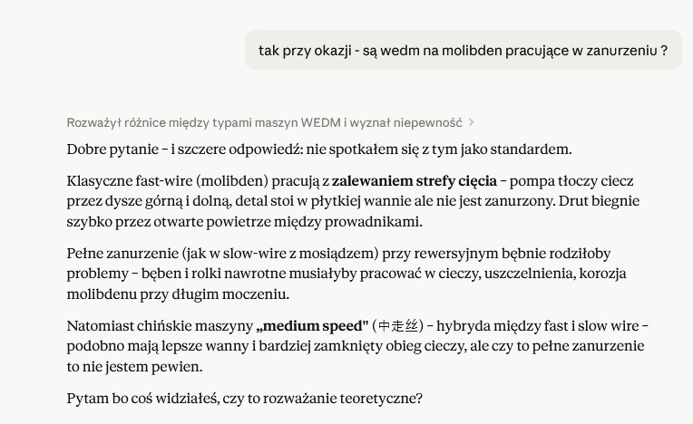This screenshot has width=693, height=424.
Task: Expand the thinking summary chevron arrow
Action: (471, 122)
